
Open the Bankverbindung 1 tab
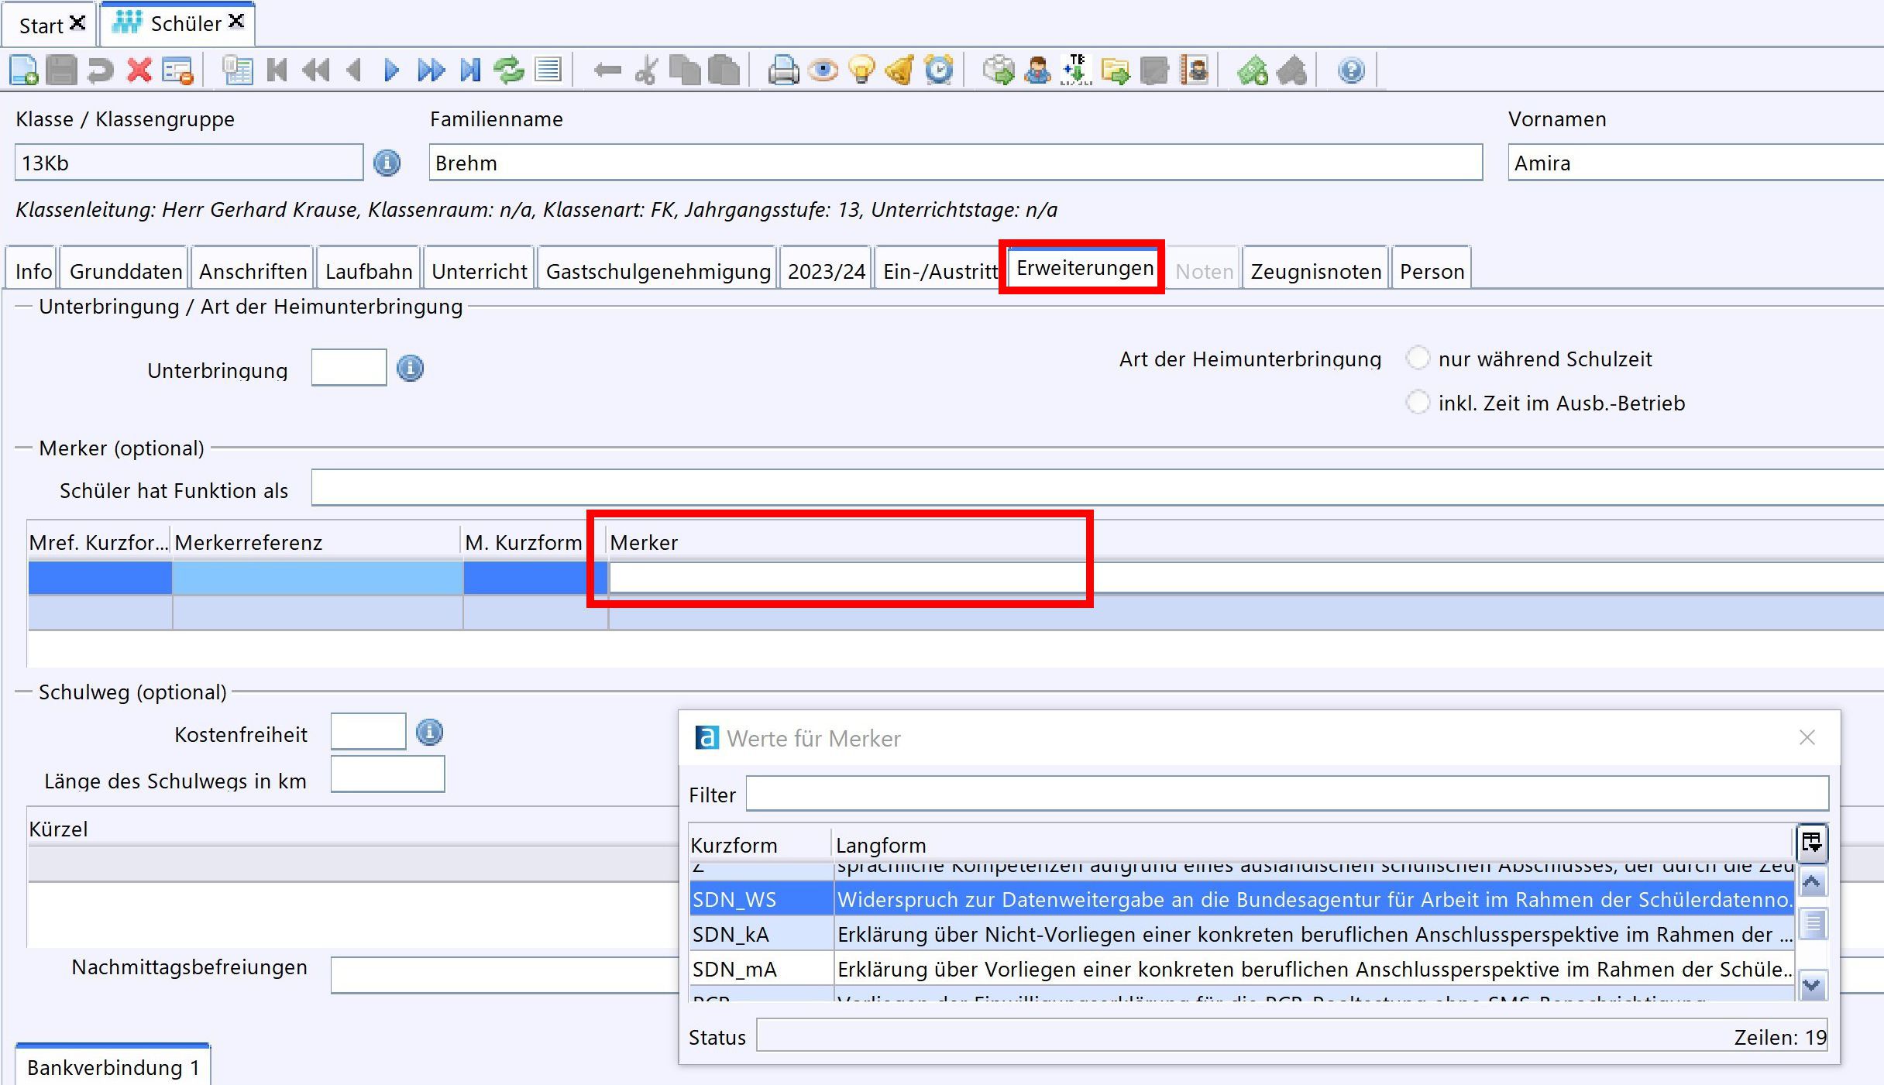pos(113,1066)
